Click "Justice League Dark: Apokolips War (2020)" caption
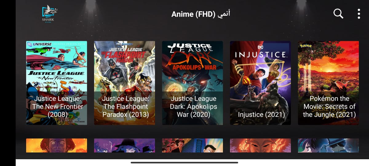369x166 pixels. coord(193,107)
